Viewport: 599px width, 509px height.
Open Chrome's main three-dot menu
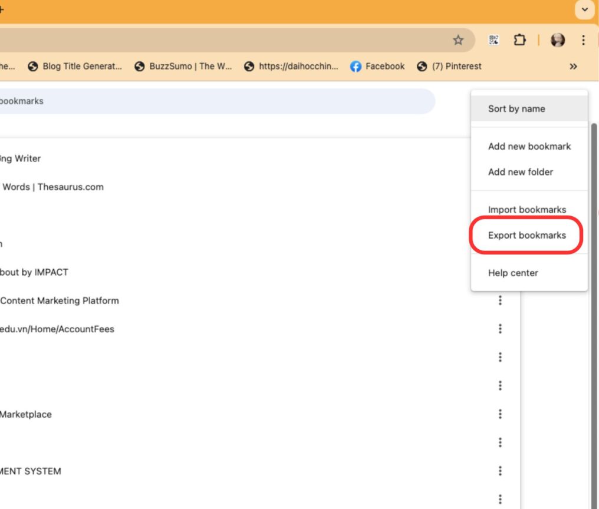tap(584, 41)
